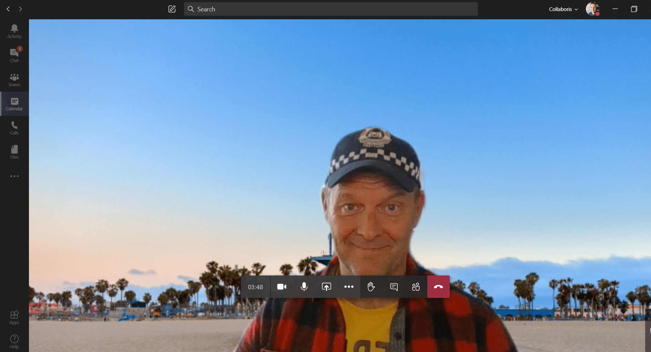Hang up the call

[438, 287]
